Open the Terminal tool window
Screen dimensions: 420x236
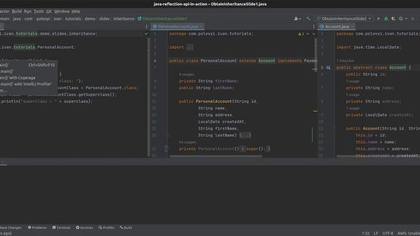pos(61,227)
